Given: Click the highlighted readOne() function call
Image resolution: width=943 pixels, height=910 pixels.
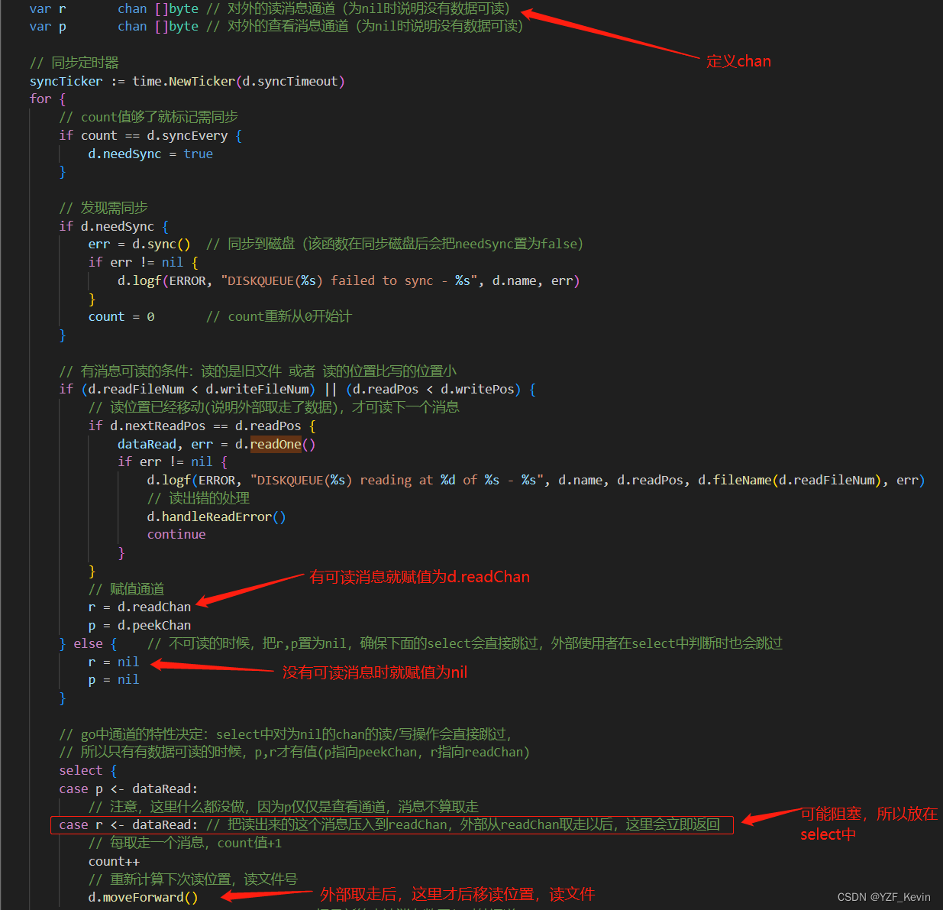Looking at the screenshot, I should point(276,444).
